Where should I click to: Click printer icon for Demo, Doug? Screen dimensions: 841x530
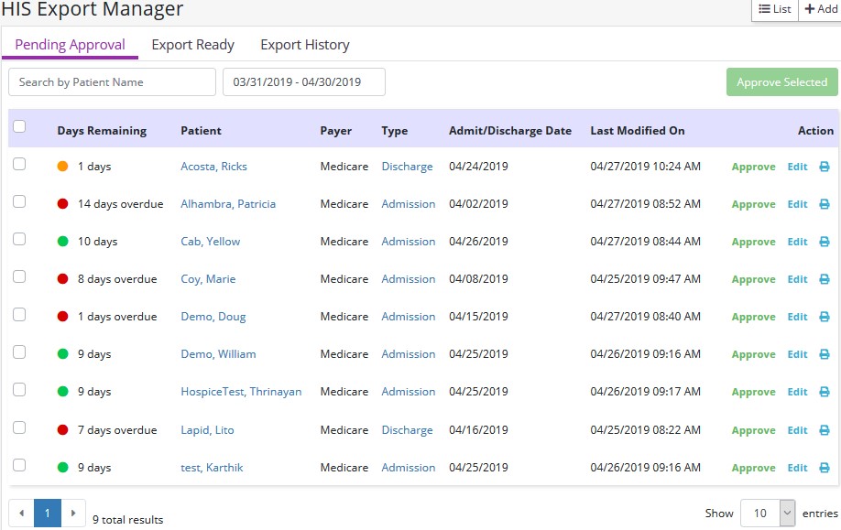coord(824,317)
